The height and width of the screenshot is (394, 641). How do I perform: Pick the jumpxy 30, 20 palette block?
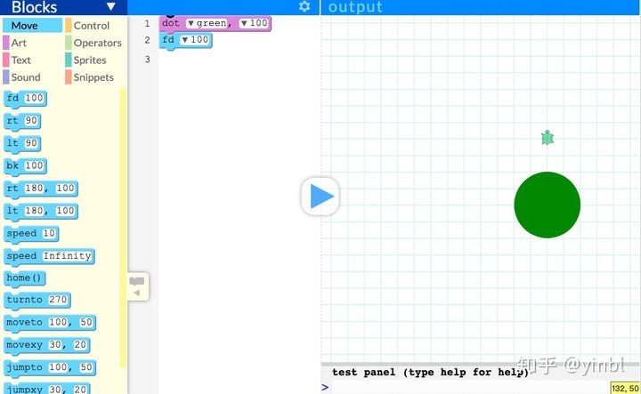click(x=46, y=389)
